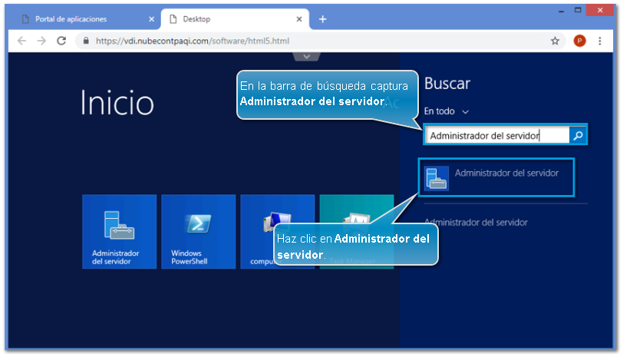
Task: Click the Buscar search text field
Action: [x=497, y=135]
